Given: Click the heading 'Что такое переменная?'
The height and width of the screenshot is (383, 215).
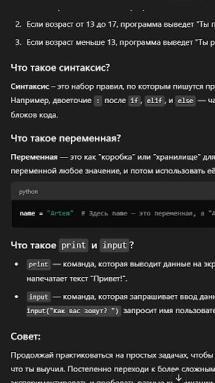Looking at the screenshot, I should point(66,138).
